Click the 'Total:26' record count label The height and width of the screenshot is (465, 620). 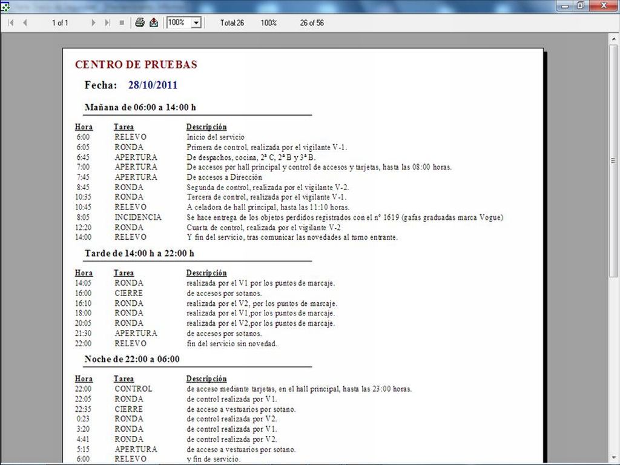tap(232, 23)
